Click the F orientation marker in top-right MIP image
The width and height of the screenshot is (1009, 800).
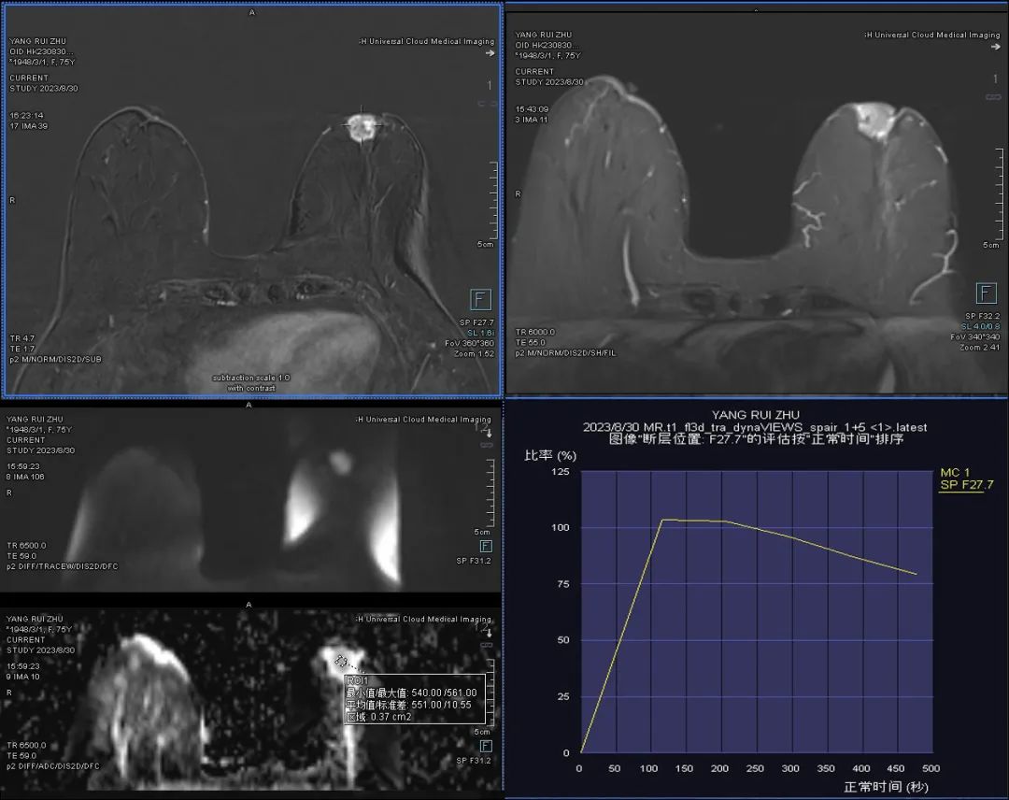(x=987, y=293)
